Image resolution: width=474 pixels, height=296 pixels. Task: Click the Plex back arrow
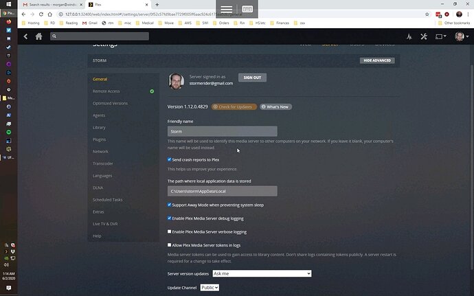(x=25, y=36)
